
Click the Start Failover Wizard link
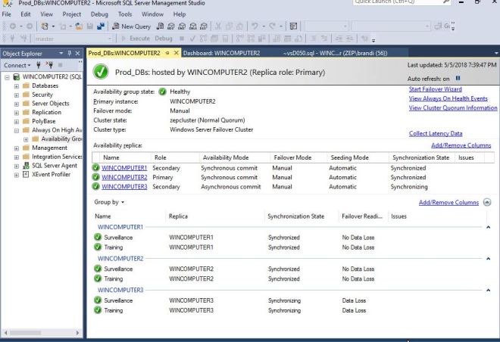435,89
